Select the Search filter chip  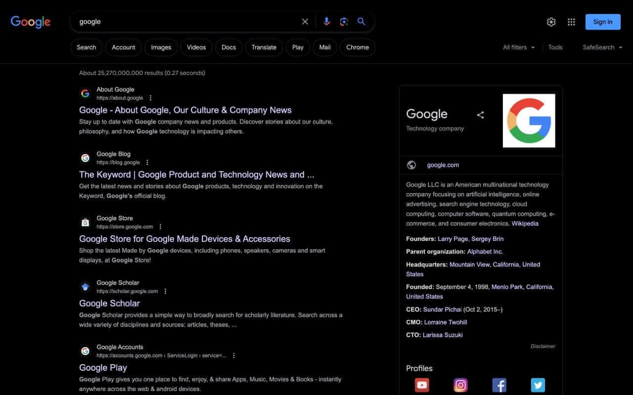tap(87, 47)
